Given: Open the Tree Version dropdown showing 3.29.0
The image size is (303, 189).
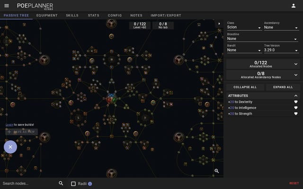Looking at the screenshot, I should 281,50.
